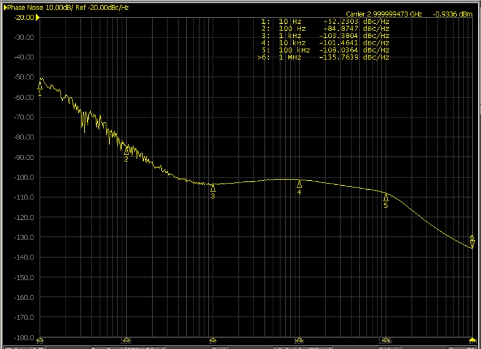Select the 10 Hz marker table row
This screenshot has width=481, height=349.
click(325, 20)
